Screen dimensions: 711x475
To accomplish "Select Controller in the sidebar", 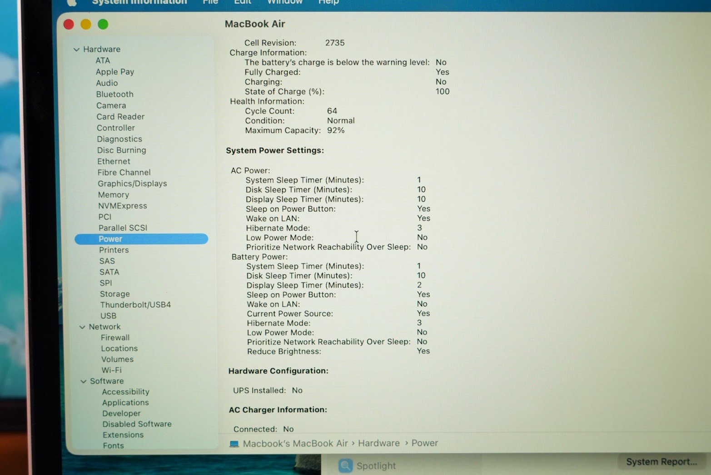I will click(115, 128).
